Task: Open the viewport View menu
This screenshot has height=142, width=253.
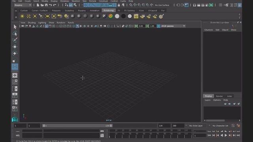Action: pyautogui.click(x=23, y=23)
